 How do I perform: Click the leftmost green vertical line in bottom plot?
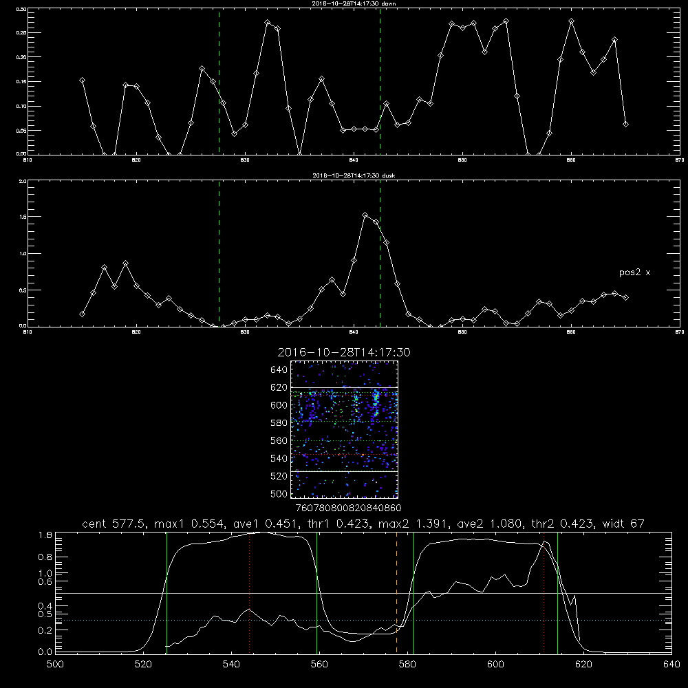point(166,592)
